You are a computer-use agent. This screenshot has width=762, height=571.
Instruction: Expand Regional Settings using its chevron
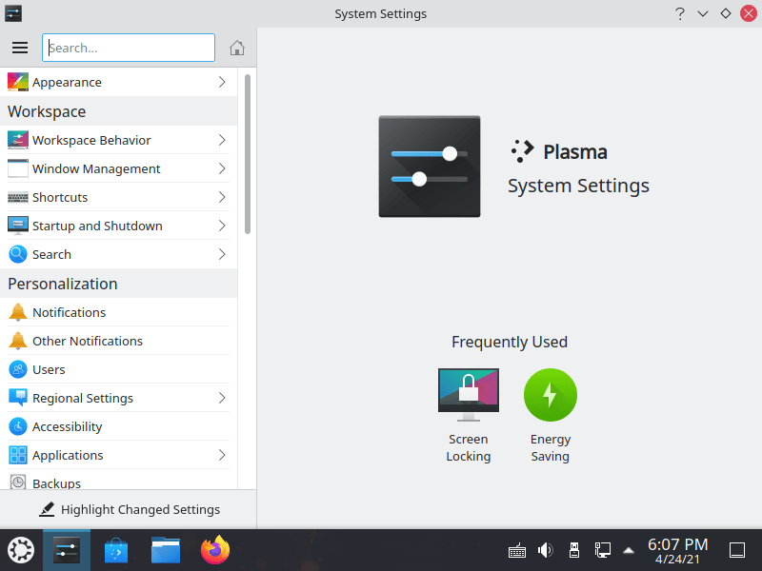(222, 398)
